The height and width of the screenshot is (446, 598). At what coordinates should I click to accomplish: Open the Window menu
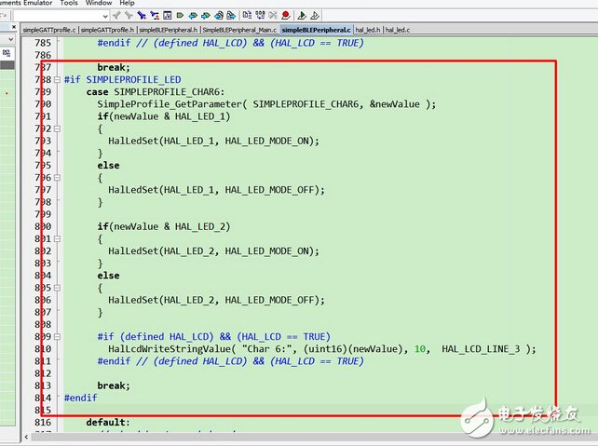pos(99,3)
